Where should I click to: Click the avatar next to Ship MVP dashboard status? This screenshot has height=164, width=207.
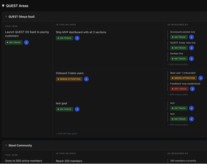point(77,38)
